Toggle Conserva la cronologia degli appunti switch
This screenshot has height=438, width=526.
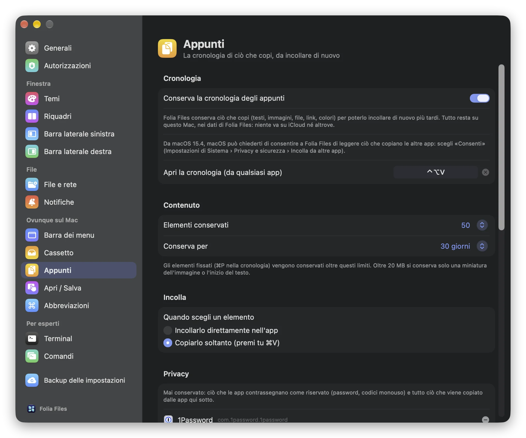click(480, 98)
